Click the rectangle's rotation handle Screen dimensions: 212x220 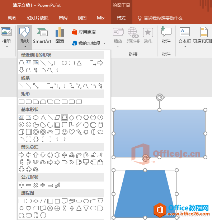click(x=160, y=98)
